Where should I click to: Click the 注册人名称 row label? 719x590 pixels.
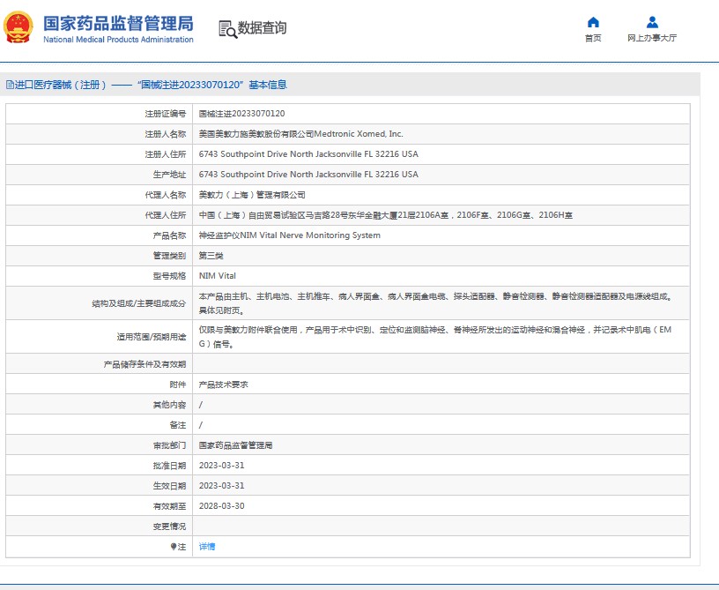(166, 134)
